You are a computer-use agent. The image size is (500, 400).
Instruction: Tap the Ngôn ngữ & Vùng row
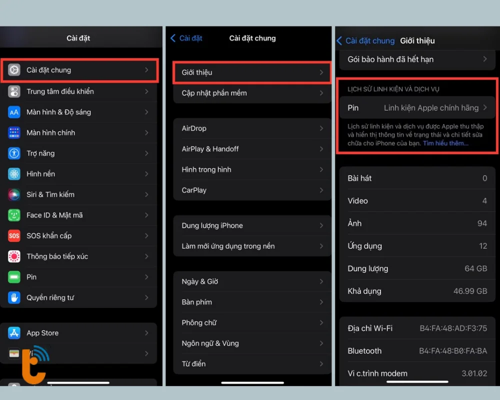[251, 343]
